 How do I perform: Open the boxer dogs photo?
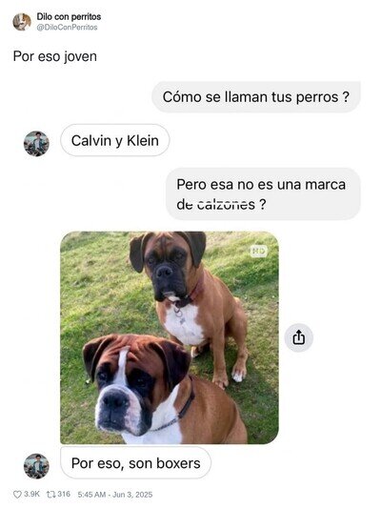tap(170, 337)
